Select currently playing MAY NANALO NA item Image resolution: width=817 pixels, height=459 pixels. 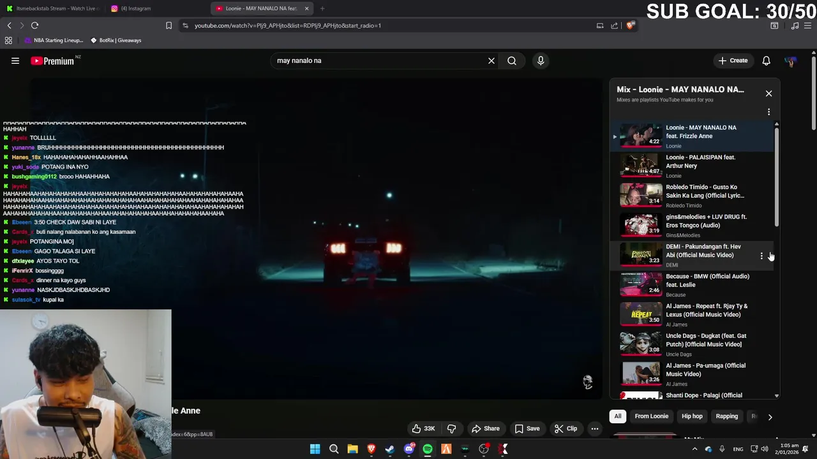[x=691, y=136]
